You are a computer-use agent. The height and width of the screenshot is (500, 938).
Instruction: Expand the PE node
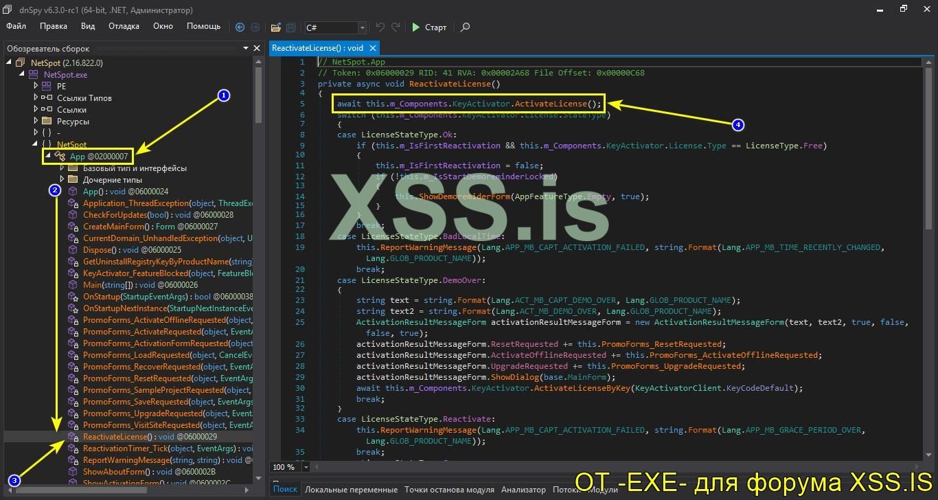36,87
